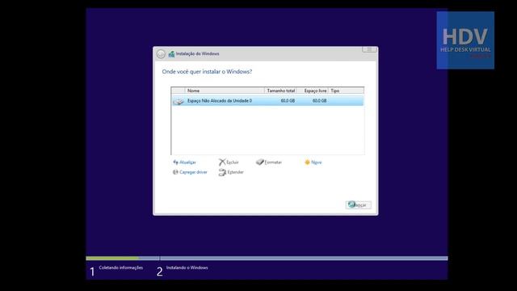Click the 60.0 GB free space value
Screen dimensions: 517x291
pyautogui.click(x=319, y=100)
